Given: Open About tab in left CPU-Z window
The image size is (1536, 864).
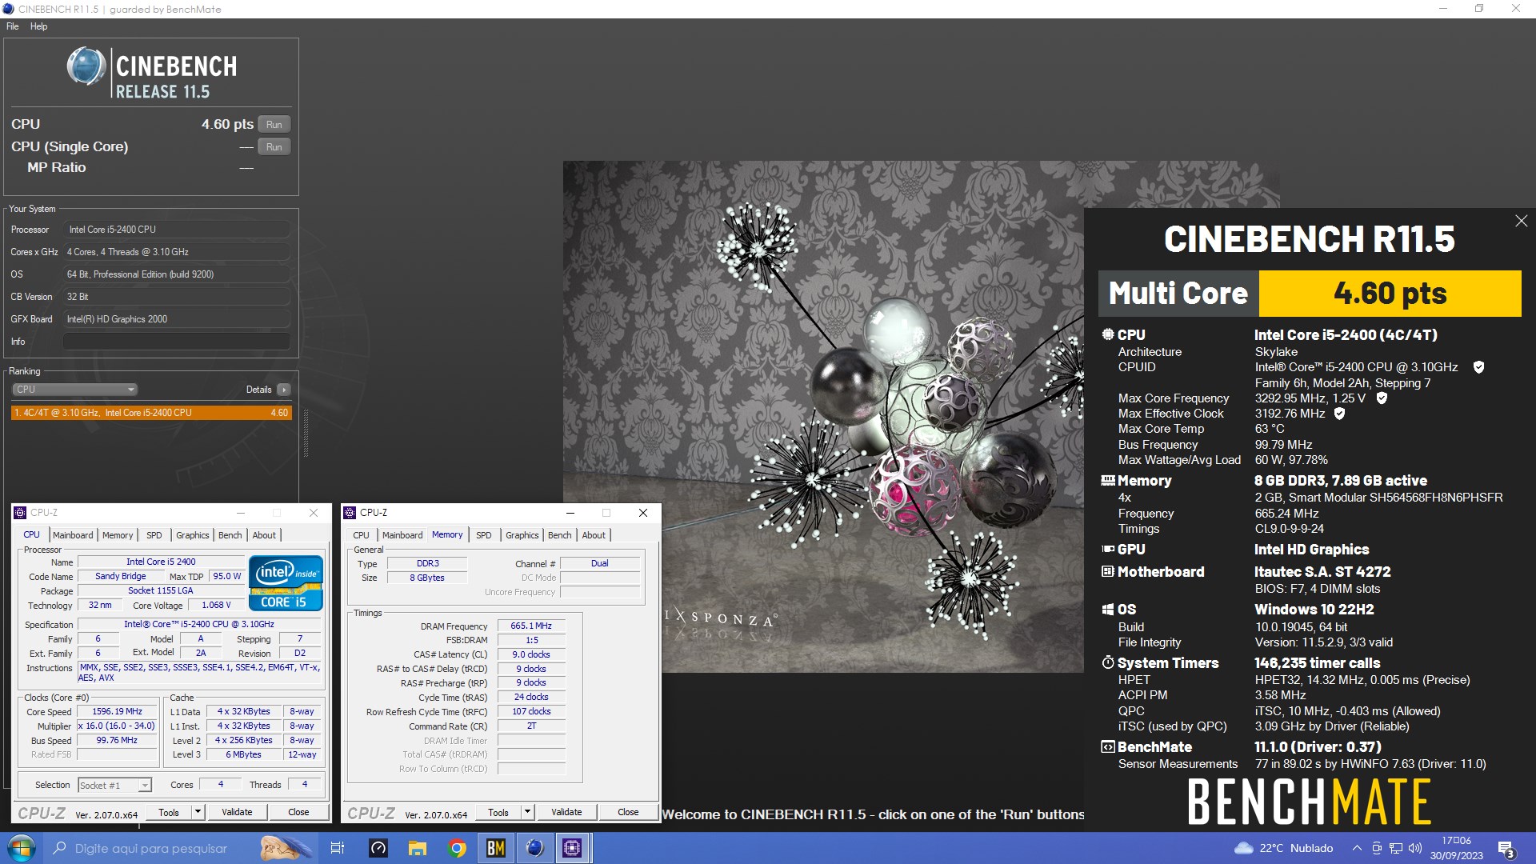Looking at the screenshot, I should pos(264,535).
